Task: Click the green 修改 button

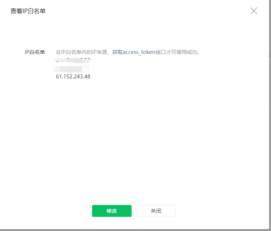Action: point(112,211)
